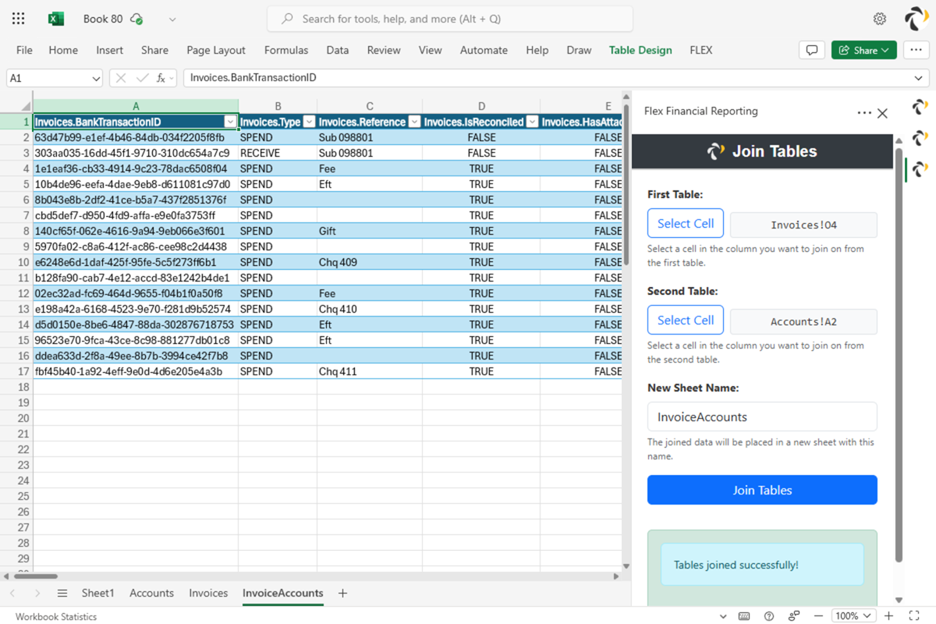Click the green Share button
This screenshot has height=624, width=936.
(x=864, y=50)
